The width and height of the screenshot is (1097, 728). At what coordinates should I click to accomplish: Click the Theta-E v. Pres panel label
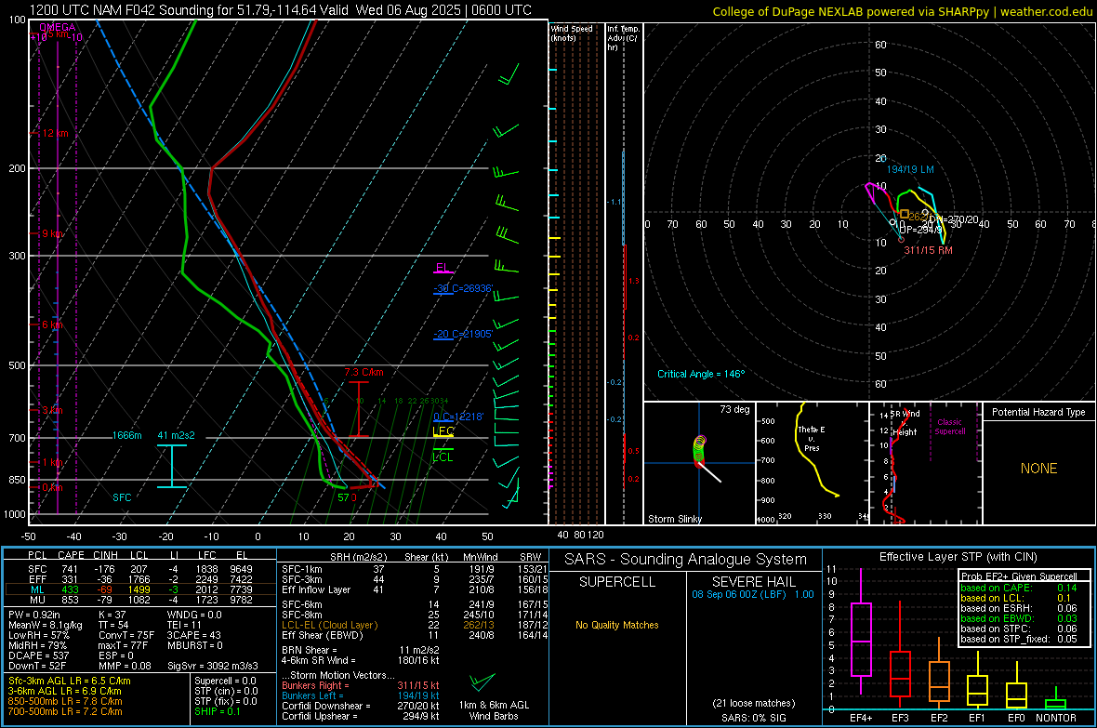click(812, 438)
